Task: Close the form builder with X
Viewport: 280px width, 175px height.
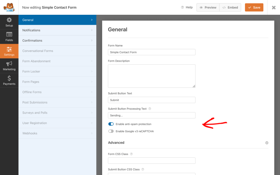Action: tap(273, 8)
